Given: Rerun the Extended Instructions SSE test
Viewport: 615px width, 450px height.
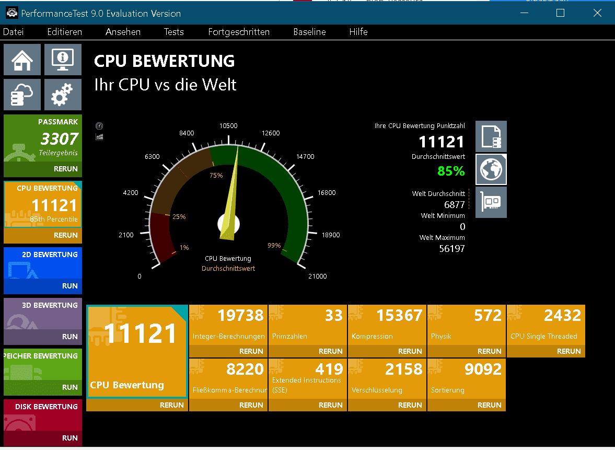Looking at the screenshot, I should pyautogui.click(x=307, y=405).
